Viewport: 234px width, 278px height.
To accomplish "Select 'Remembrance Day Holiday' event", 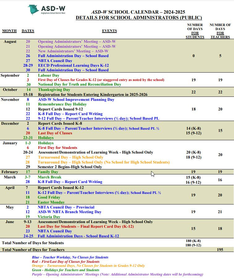I will [62, 104].
